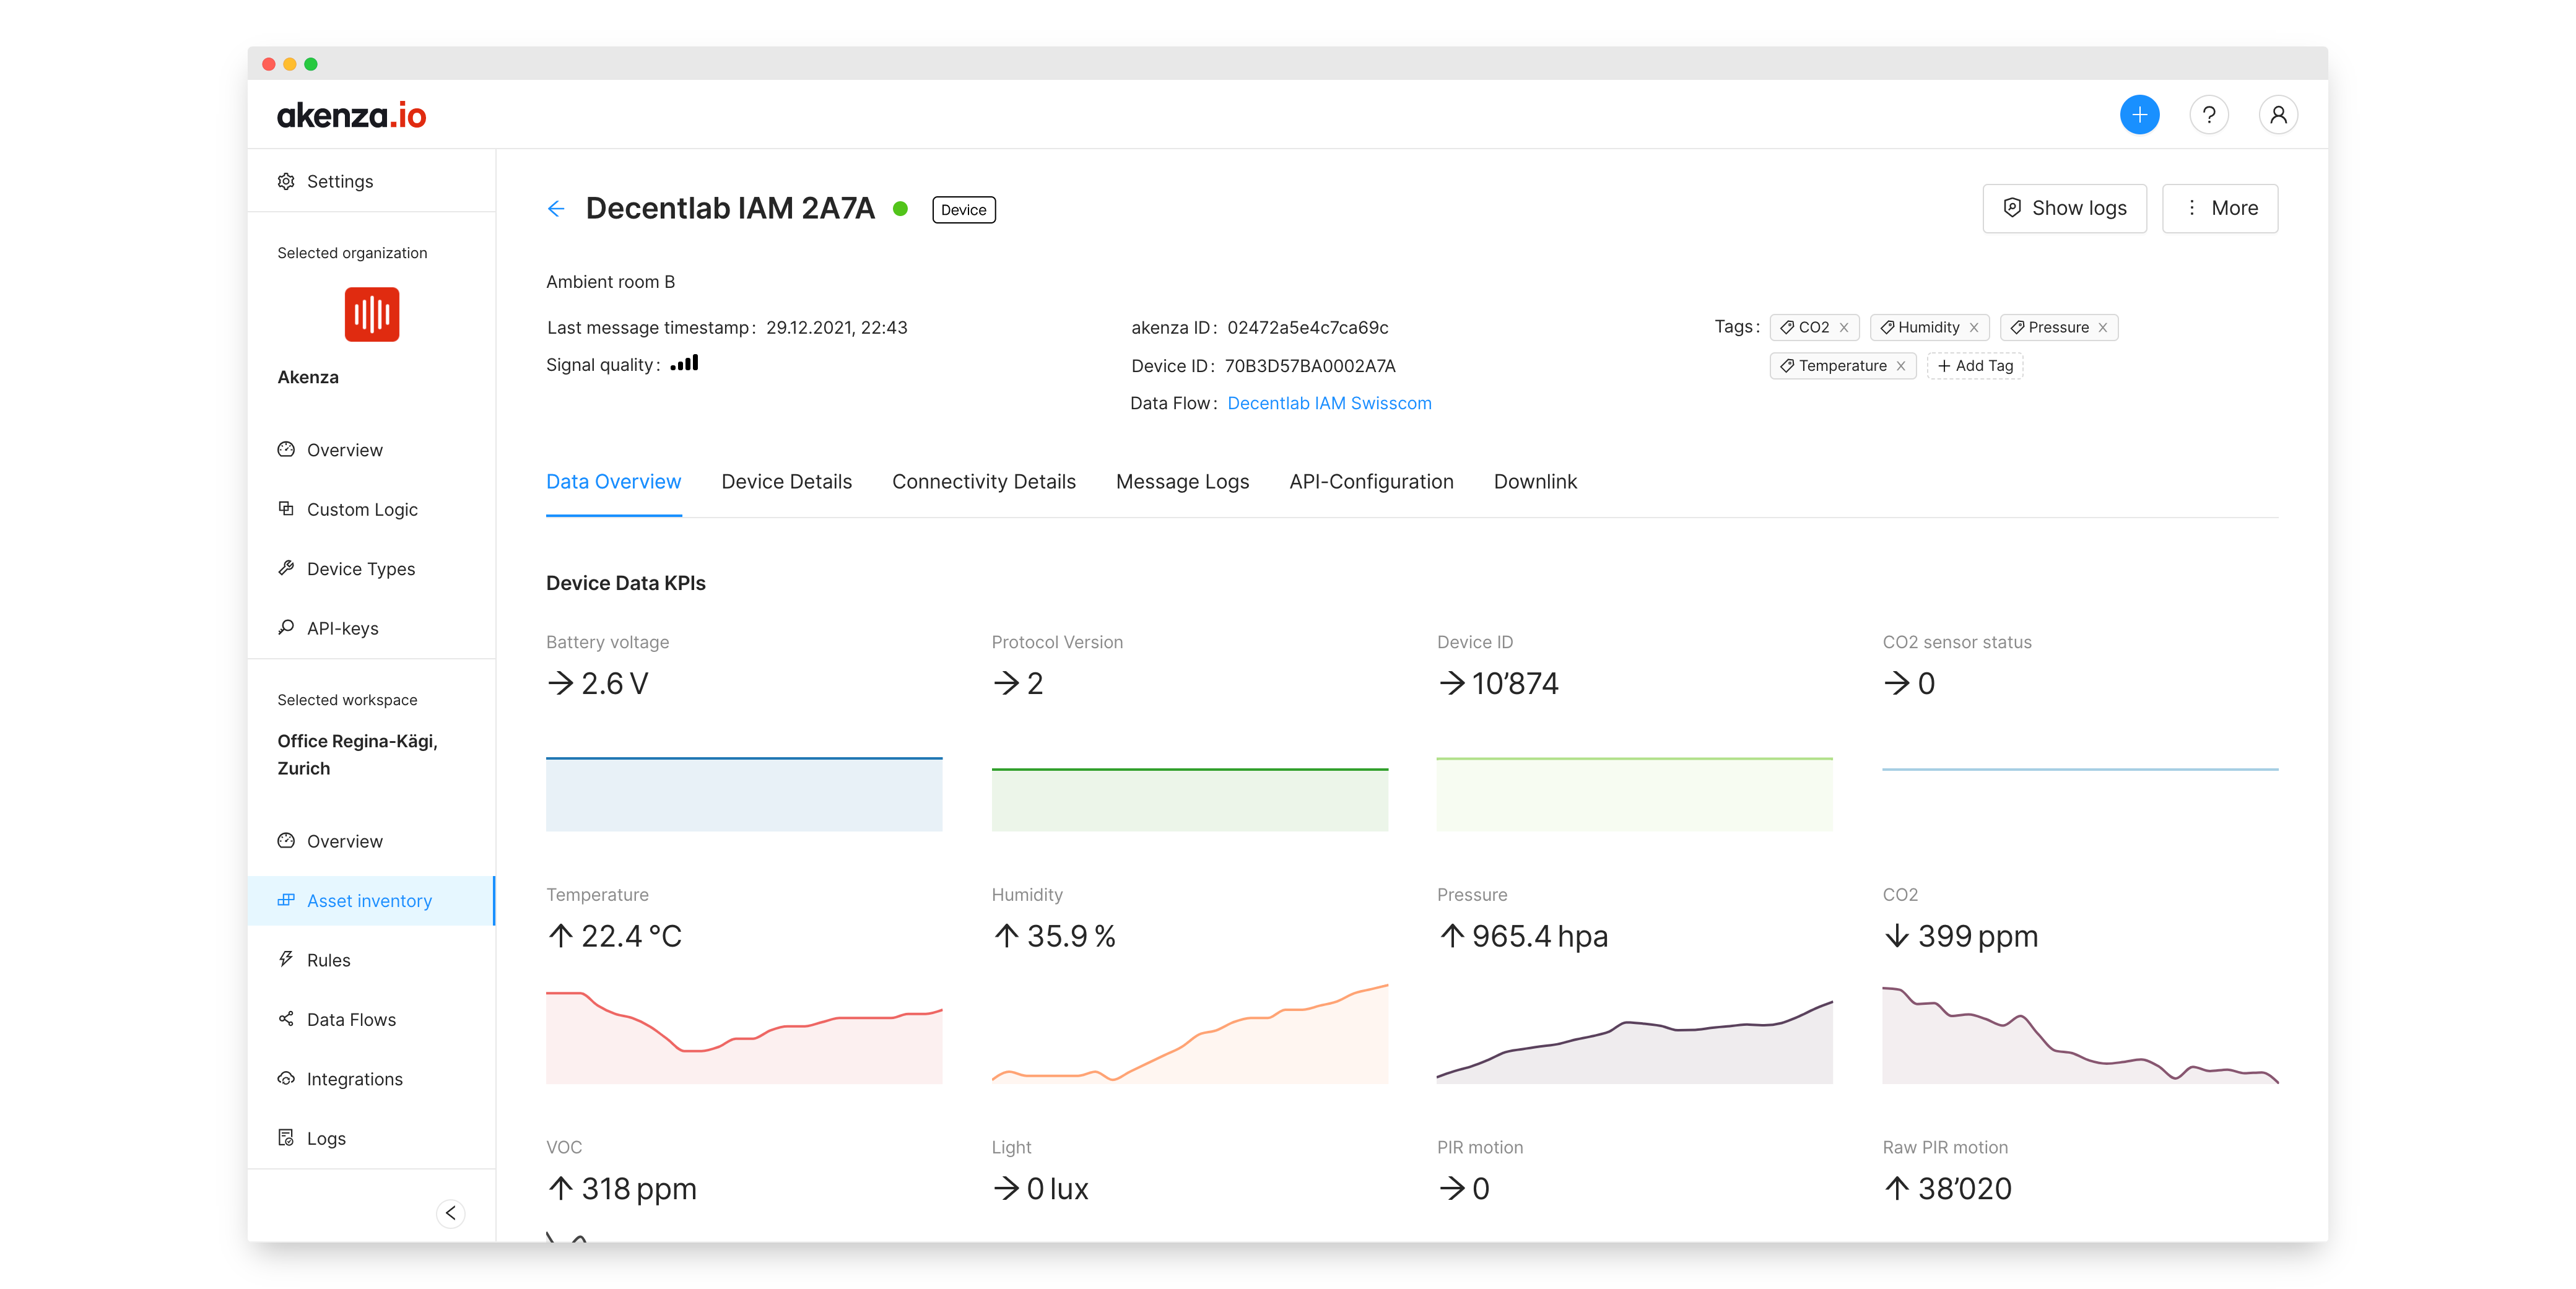Click Add Tag button
Viewport: 2576px width, 1289px height.
coord(1975,366)
